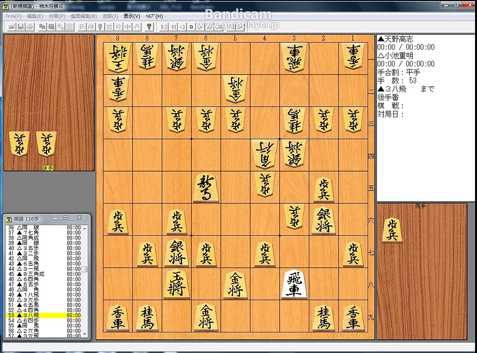Maximize the 棋譜 116手 window

coord(65,218)
